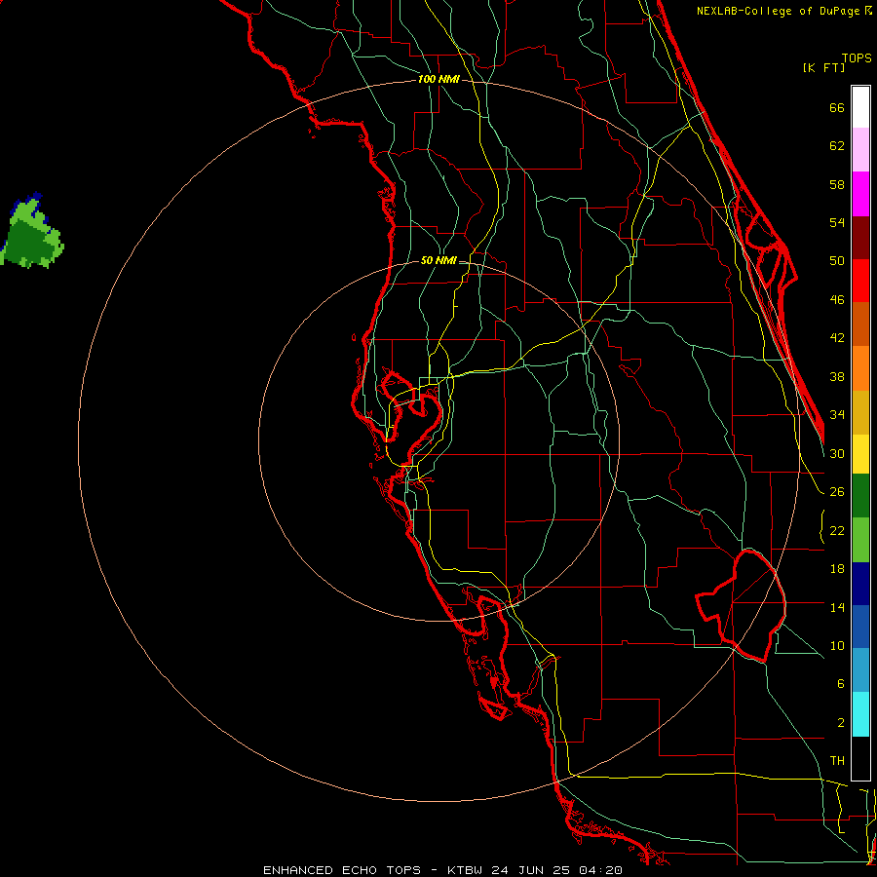
Task: Select the bright red legend band
Action: tap(860, 281)
